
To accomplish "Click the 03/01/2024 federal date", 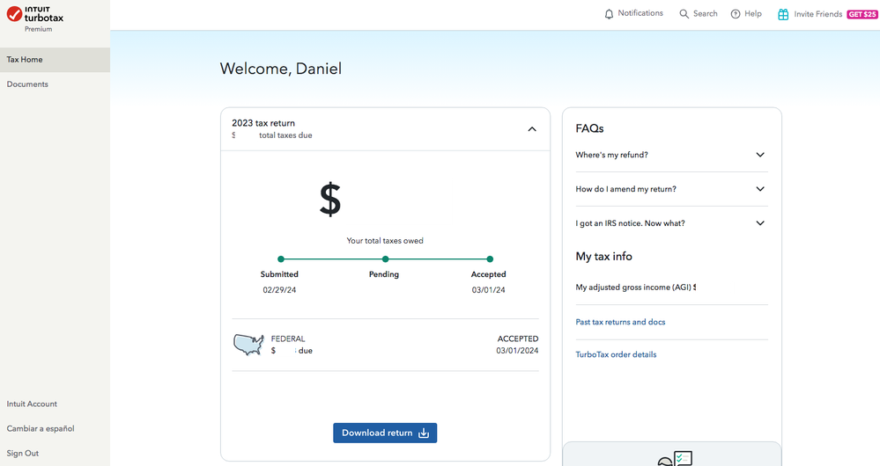I will point(517,351).
